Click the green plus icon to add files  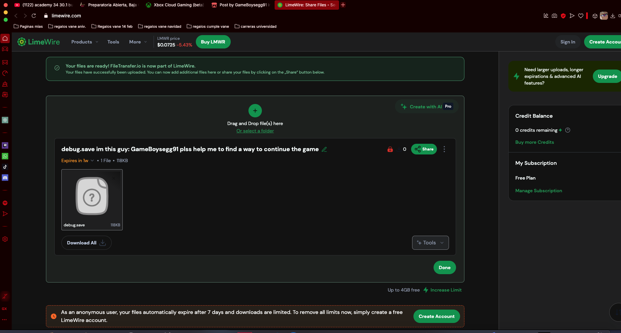click(255, 111)
